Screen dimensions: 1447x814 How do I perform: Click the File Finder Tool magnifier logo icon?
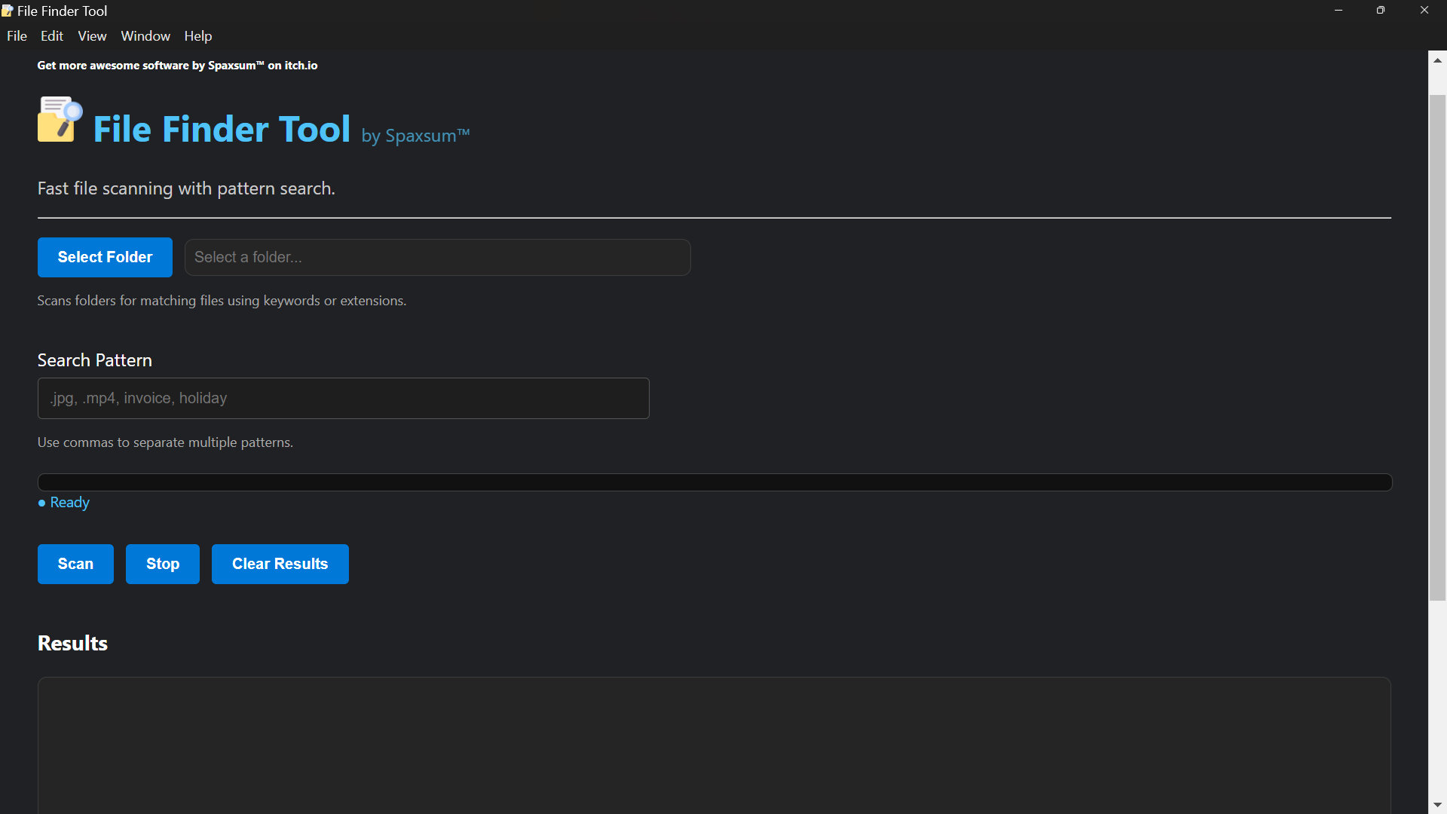click(x=60, y=119)
